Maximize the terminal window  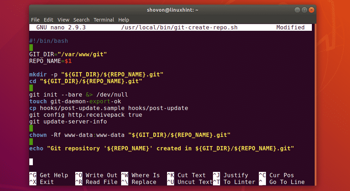tap(304, 10)
